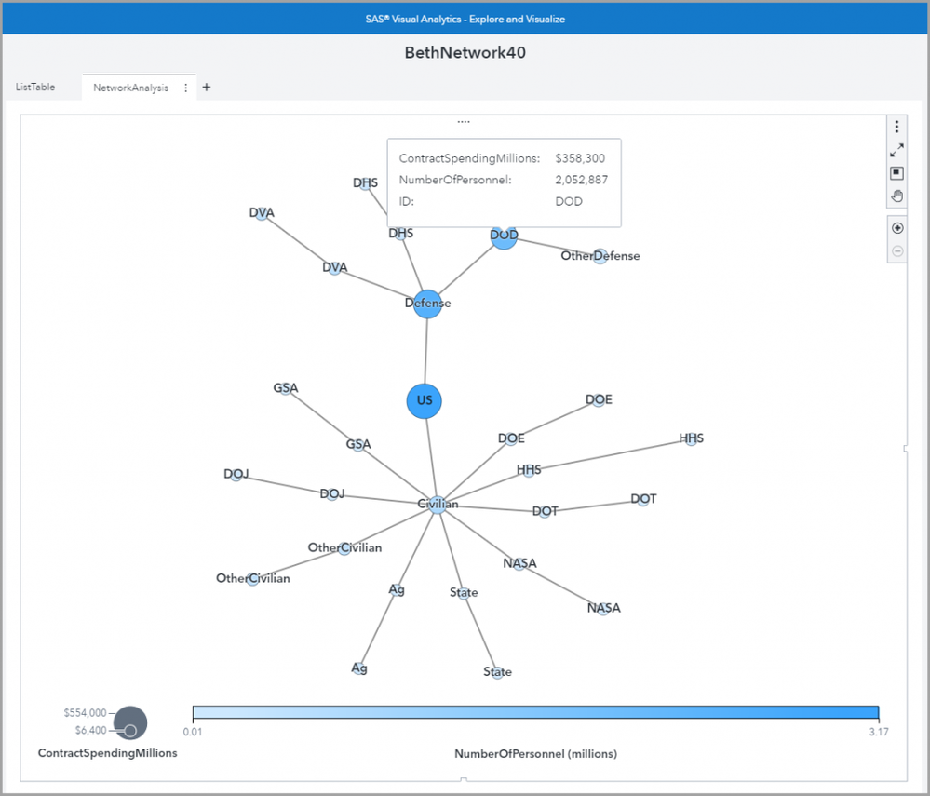Open NetworkAnalysis tab options menu

(185, 88)
